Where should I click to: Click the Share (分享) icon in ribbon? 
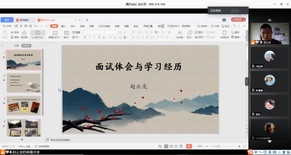212,26
